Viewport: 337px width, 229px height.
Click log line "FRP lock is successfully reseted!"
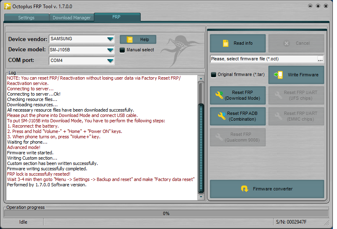(x=39, y=174)
